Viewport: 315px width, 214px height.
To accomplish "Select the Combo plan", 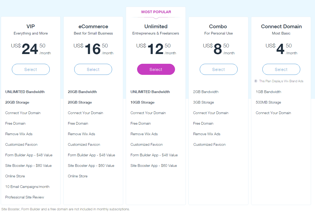I will pyautogui.click(x=218, y=69).
